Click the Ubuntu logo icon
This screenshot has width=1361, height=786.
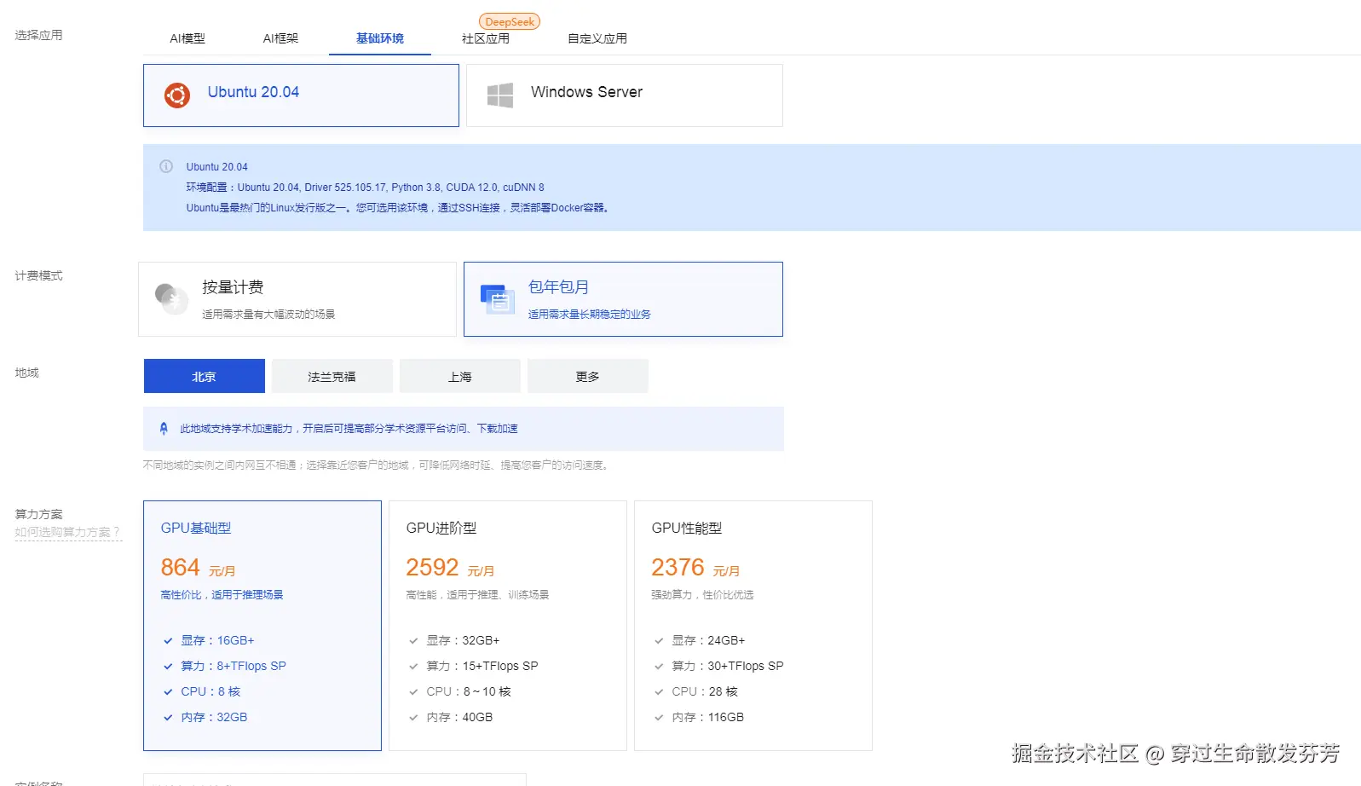(x=177, y=95)
